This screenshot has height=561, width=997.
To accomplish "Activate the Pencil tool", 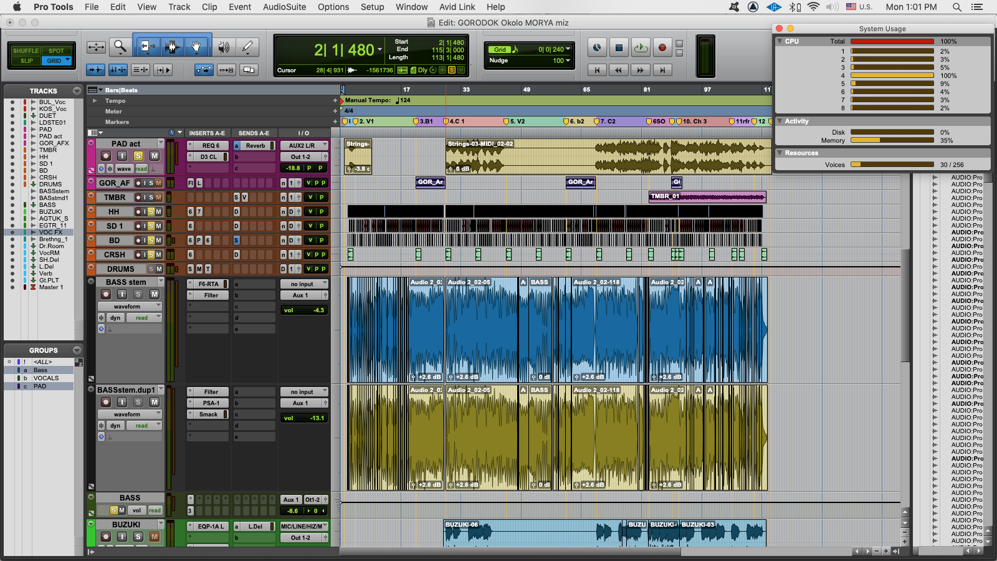I will click(x=247, y=47).
